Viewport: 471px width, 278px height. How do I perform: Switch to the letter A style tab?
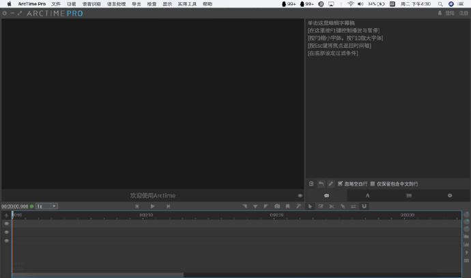pyautogui.click(x=367, y=195)
